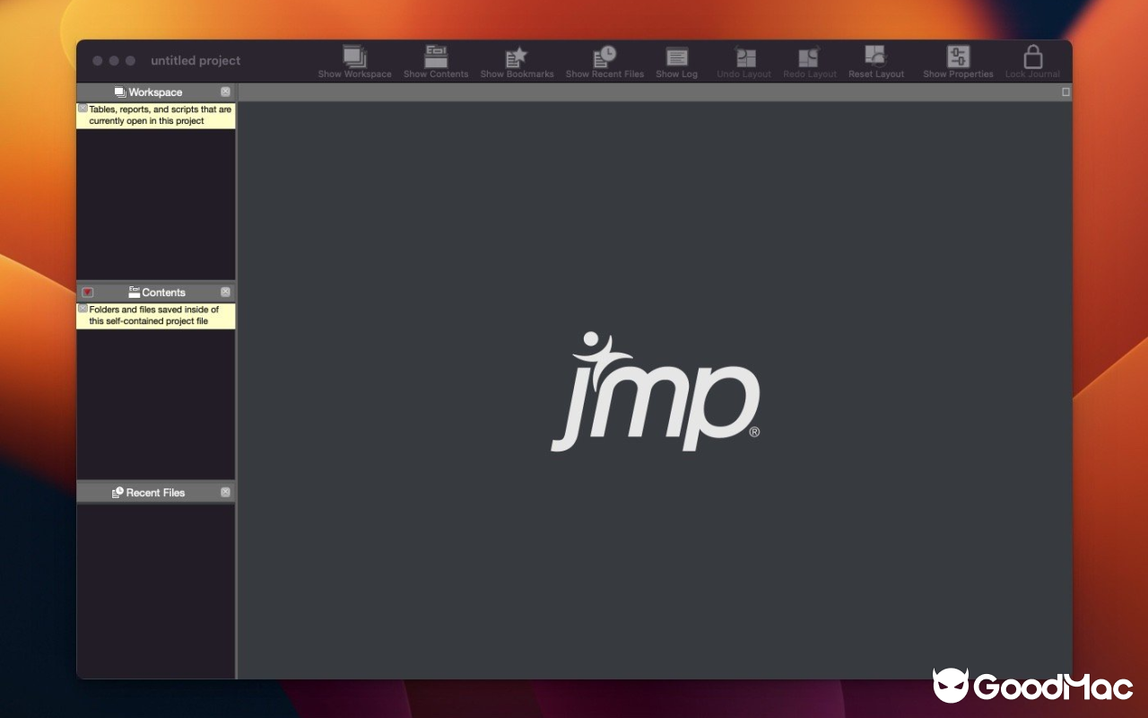Open Show Bookmarks from the toolbar
The width and height of the screenshot is (1148, 718).
point(517,56)
